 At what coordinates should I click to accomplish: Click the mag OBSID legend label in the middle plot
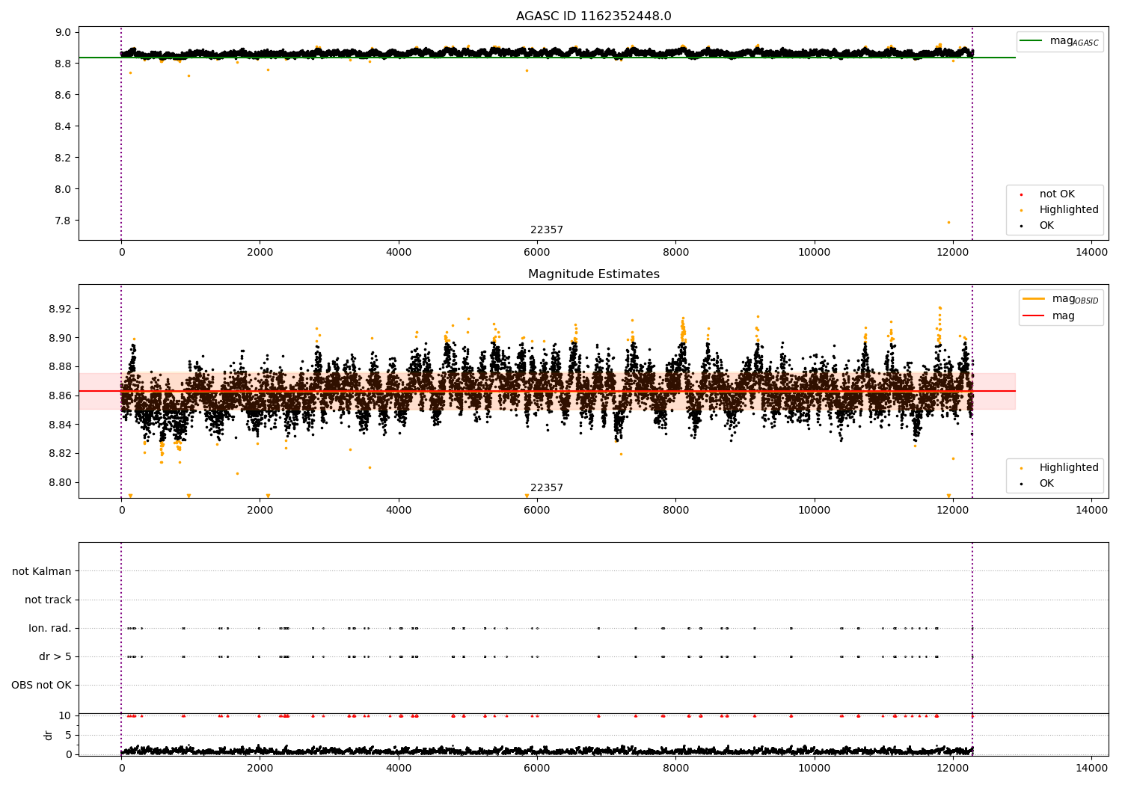[1075, 299]
